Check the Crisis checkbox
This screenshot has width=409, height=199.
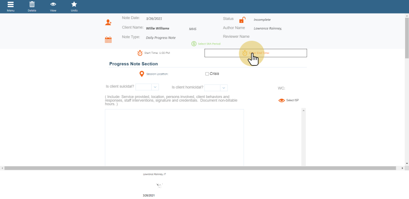click(207, 74)
